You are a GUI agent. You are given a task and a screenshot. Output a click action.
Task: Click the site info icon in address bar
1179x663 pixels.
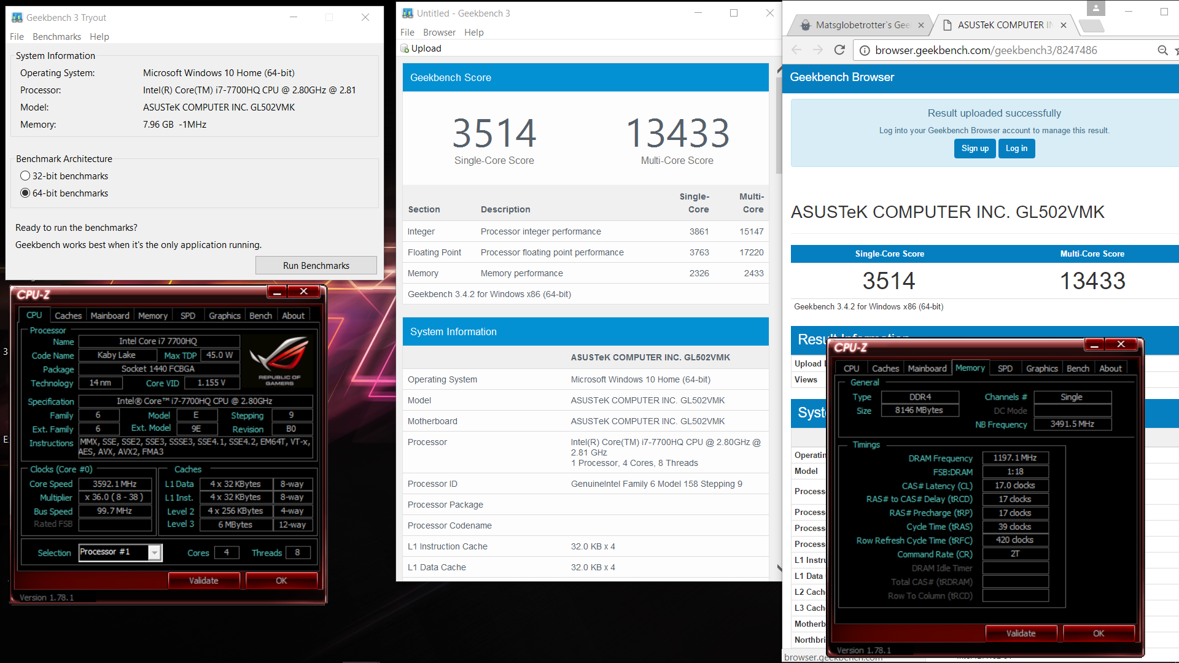point(863,50)
